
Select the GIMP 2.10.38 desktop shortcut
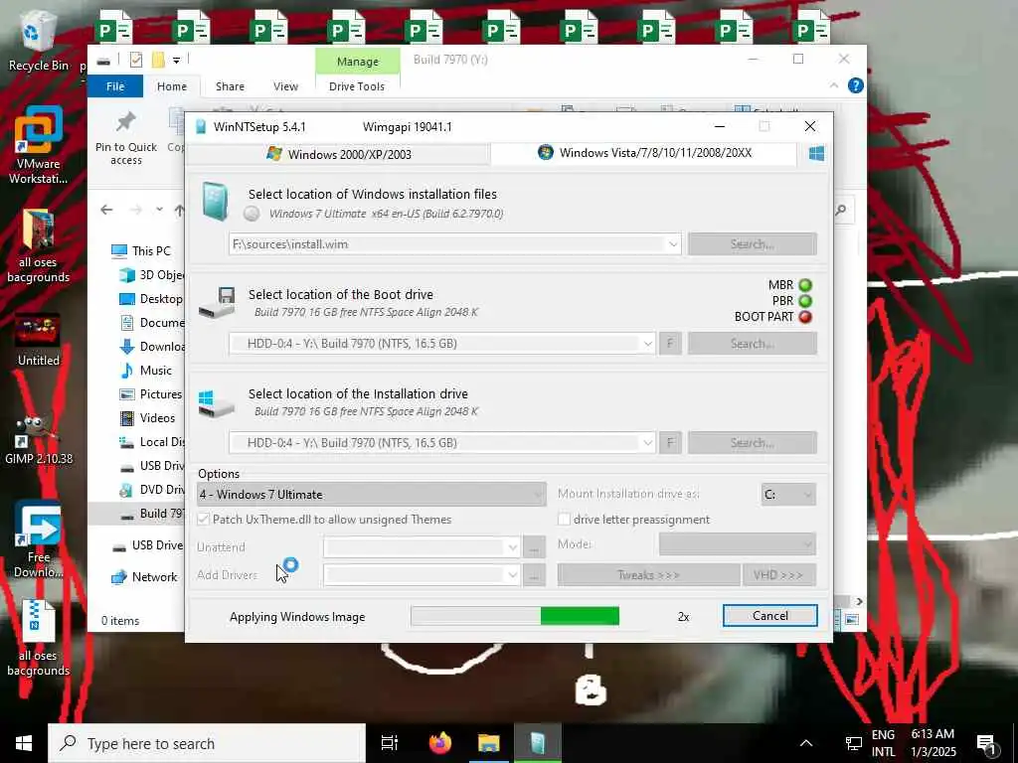tap(38, 440)
